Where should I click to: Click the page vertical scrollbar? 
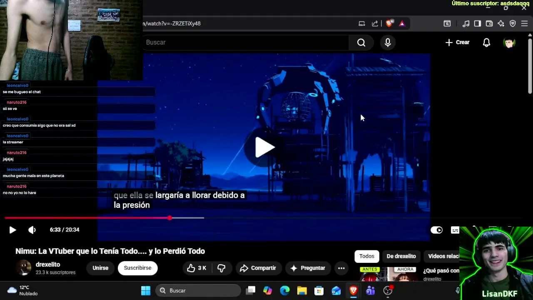530,66
